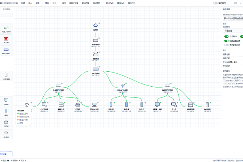Click the 设备总数 statistics row
This screenshot has width=243, height=162.
tap(233, 54)
